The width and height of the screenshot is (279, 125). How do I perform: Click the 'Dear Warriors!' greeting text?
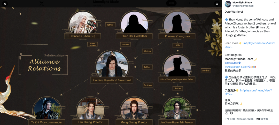tap(234, 12)
